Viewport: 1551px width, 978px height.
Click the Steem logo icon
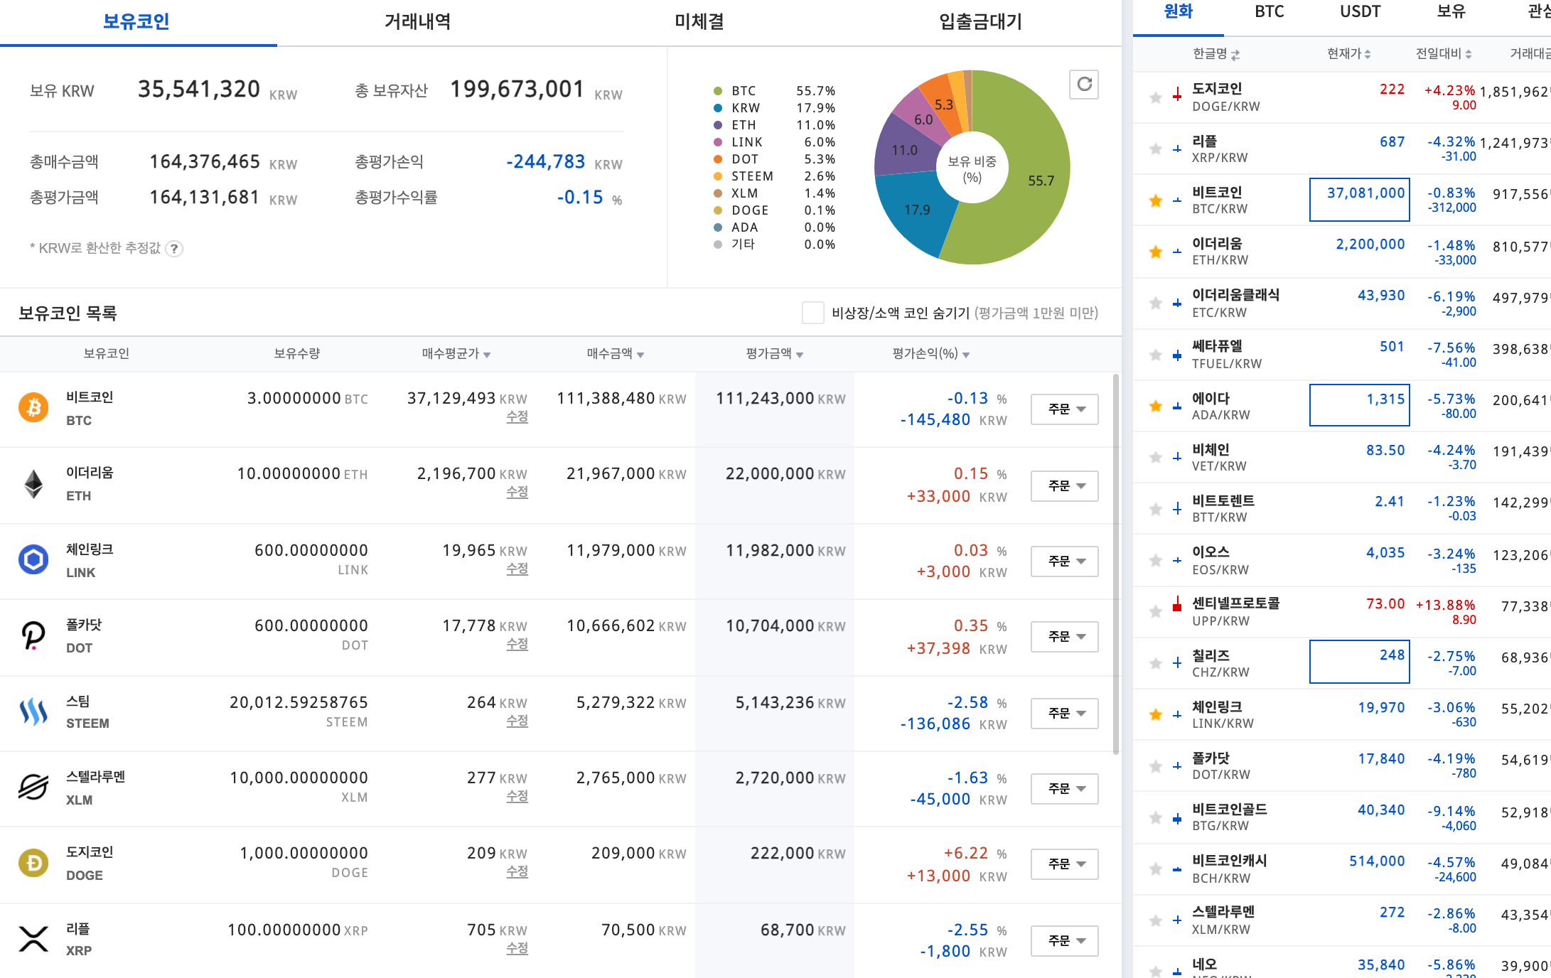[33, 711]
